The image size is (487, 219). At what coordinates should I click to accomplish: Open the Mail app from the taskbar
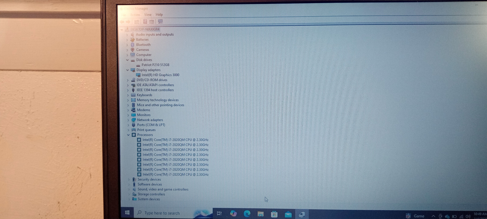pyautogui.click(x=288, y=214)
